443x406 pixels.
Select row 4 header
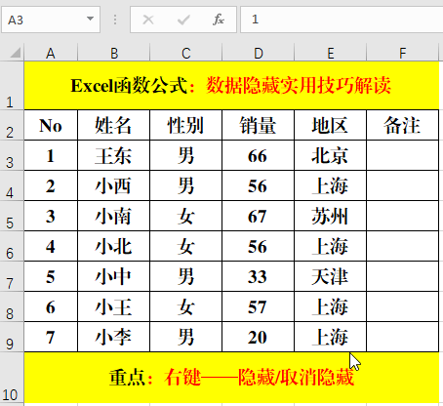[12, 185]
